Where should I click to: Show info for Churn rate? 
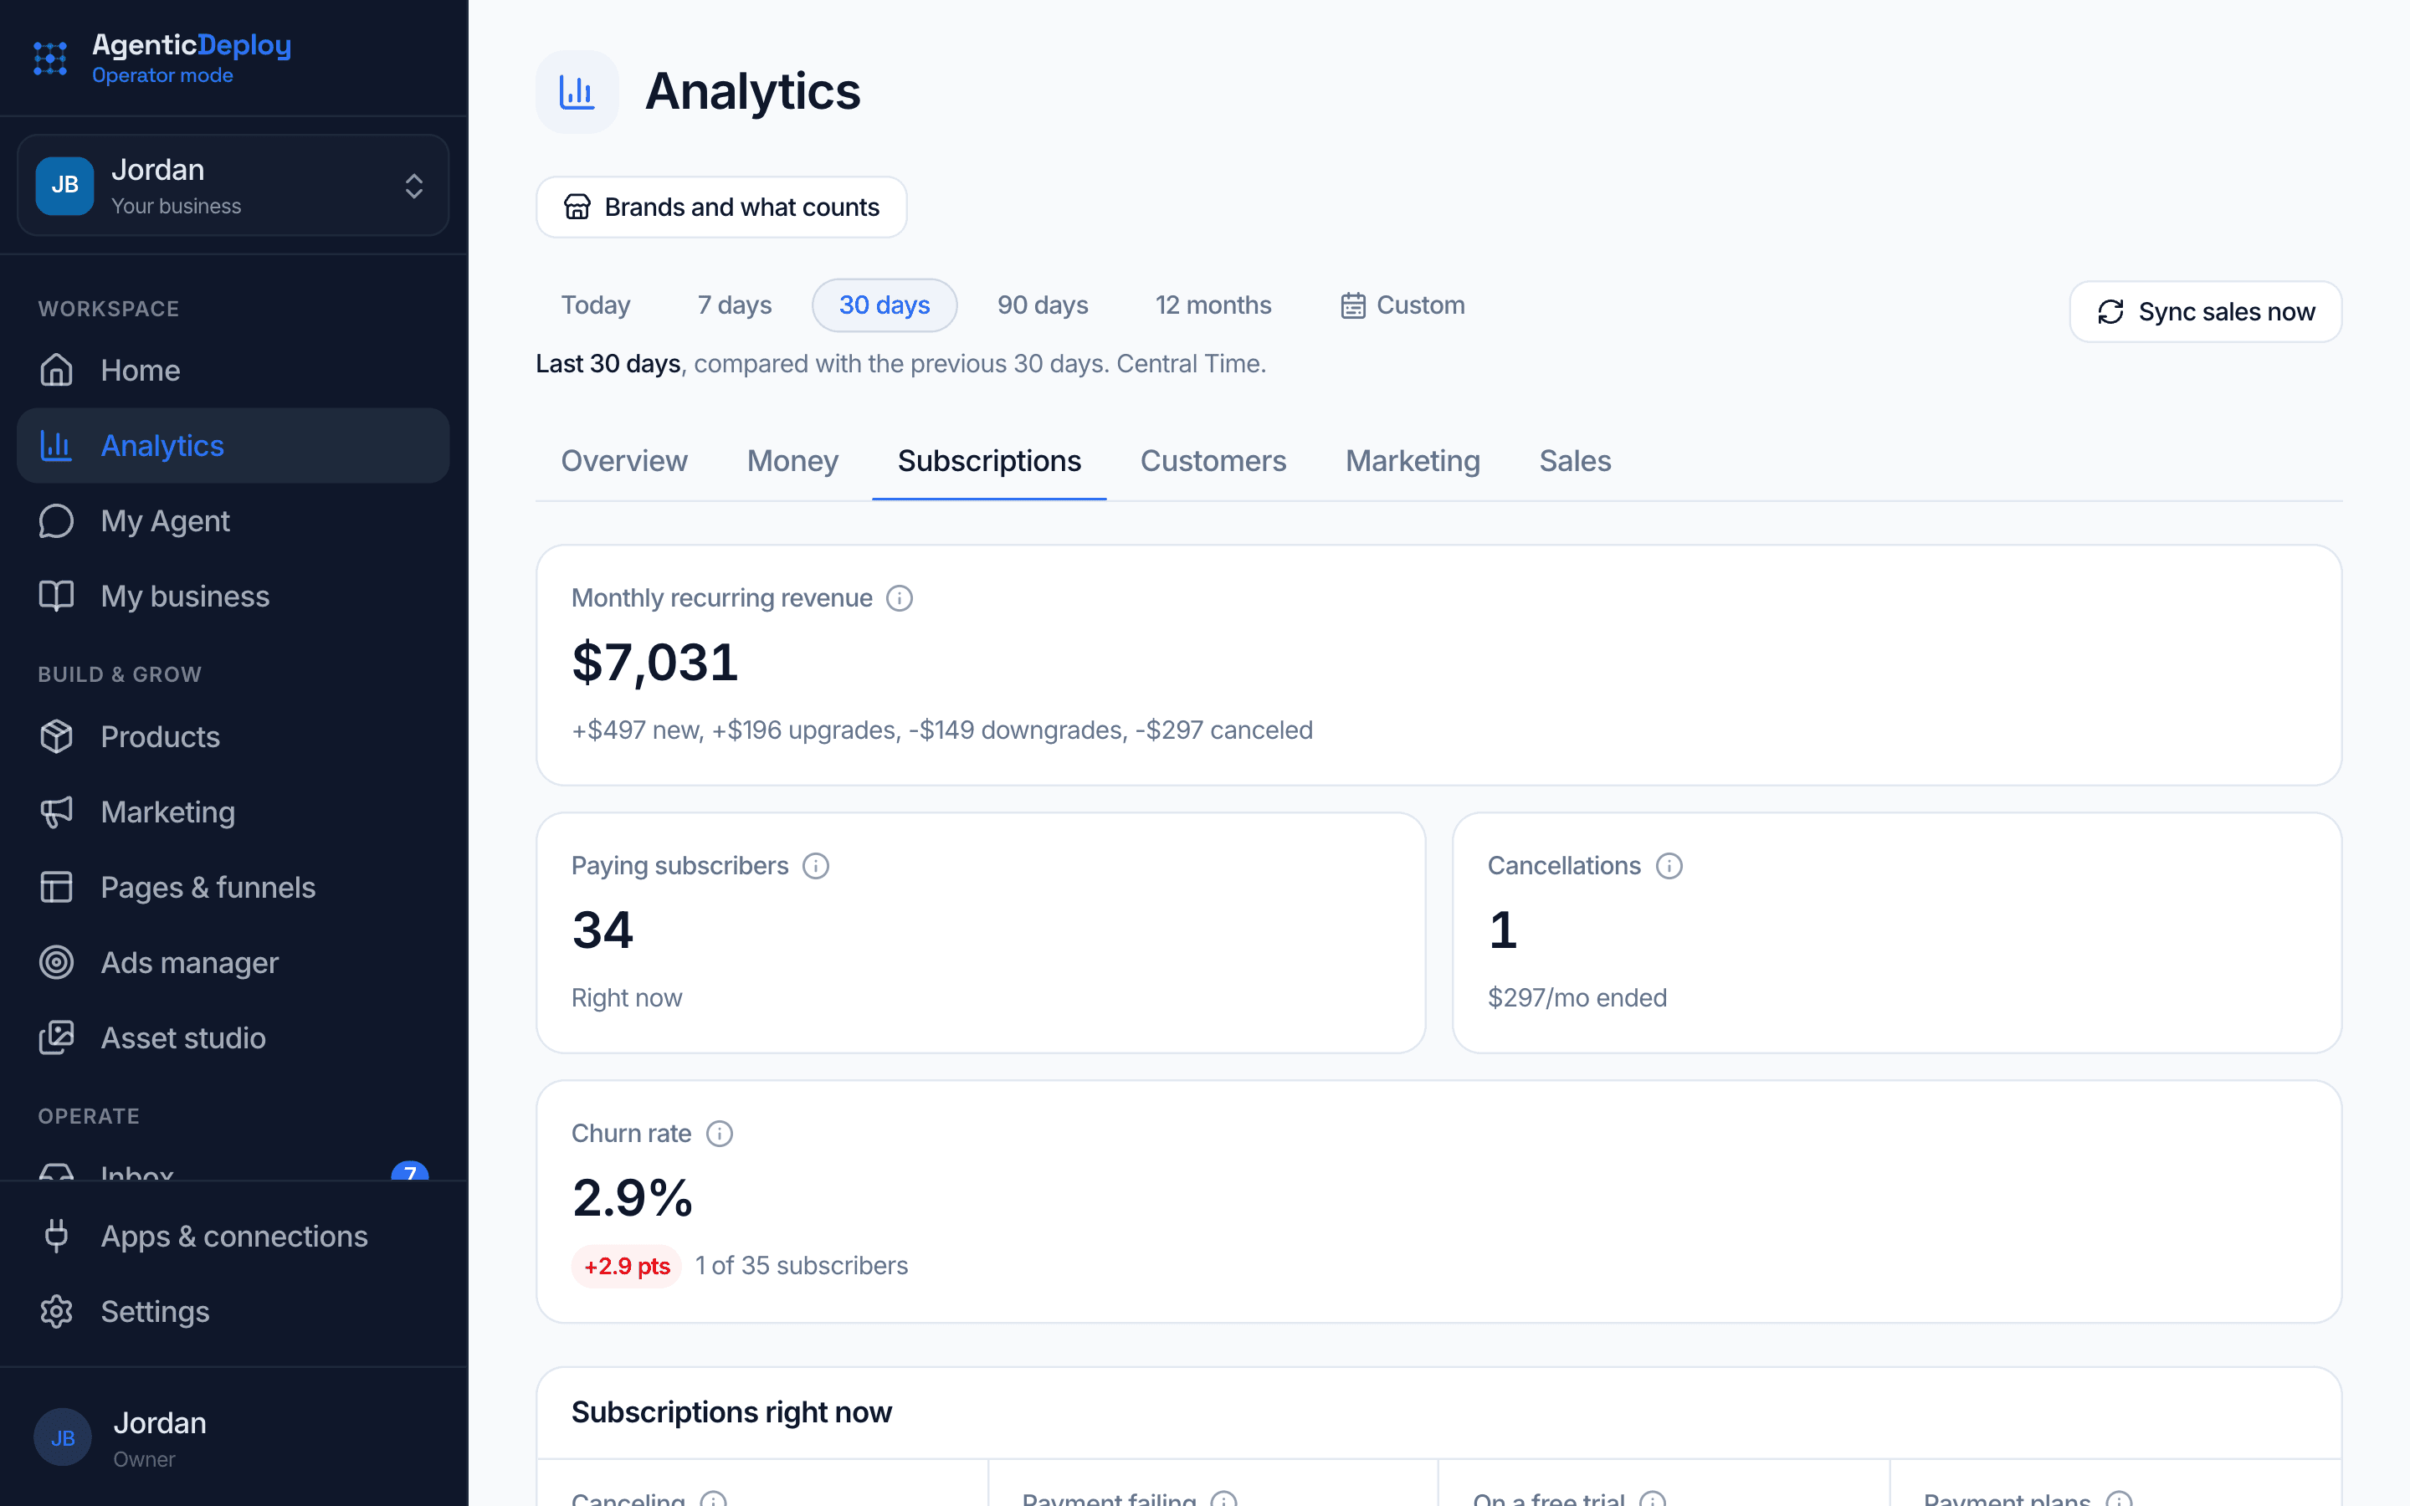pos(719,1135)
